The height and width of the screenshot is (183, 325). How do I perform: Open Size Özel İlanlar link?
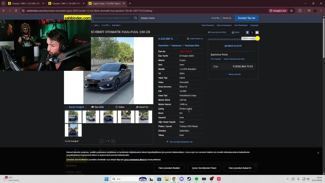pyautogui.click(x=241, y=25)
